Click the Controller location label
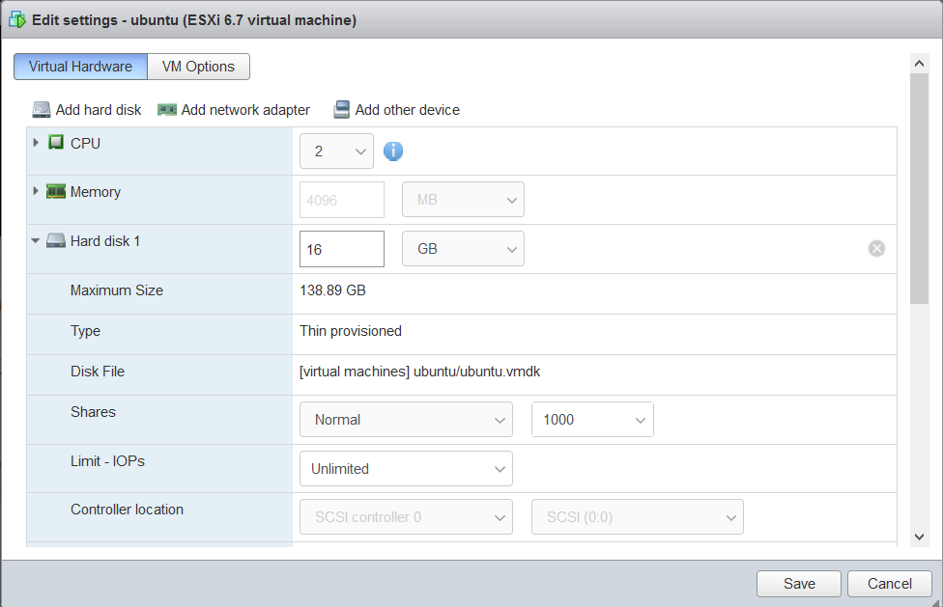Image resolution: width=943 pixels, height=607 pixels. point(127,510)
